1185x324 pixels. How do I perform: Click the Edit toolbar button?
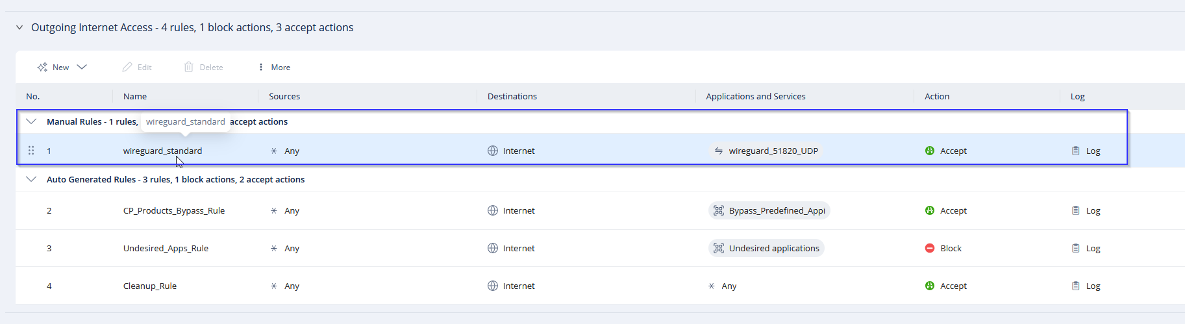pos(137,67)
